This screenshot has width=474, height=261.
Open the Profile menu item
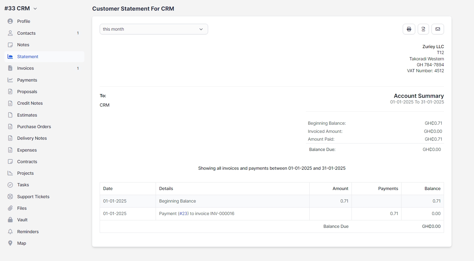(24, 21)
